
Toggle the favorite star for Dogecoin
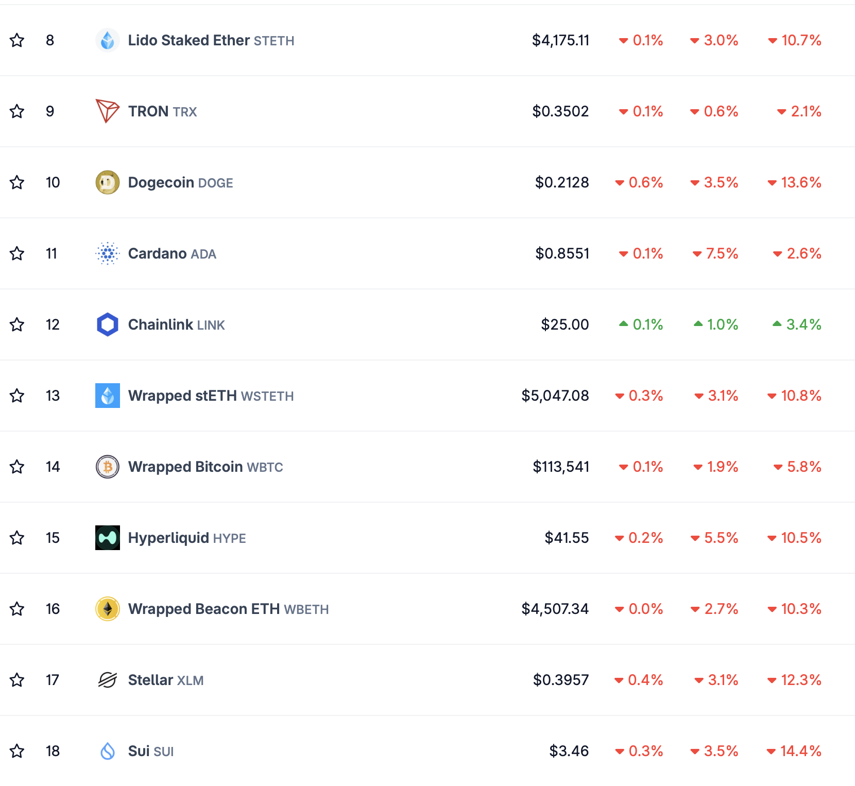point(17,182)
